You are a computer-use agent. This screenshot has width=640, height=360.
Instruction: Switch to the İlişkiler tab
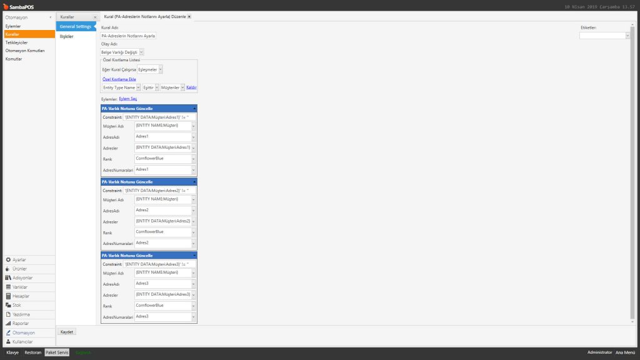(x=66, y=36)
